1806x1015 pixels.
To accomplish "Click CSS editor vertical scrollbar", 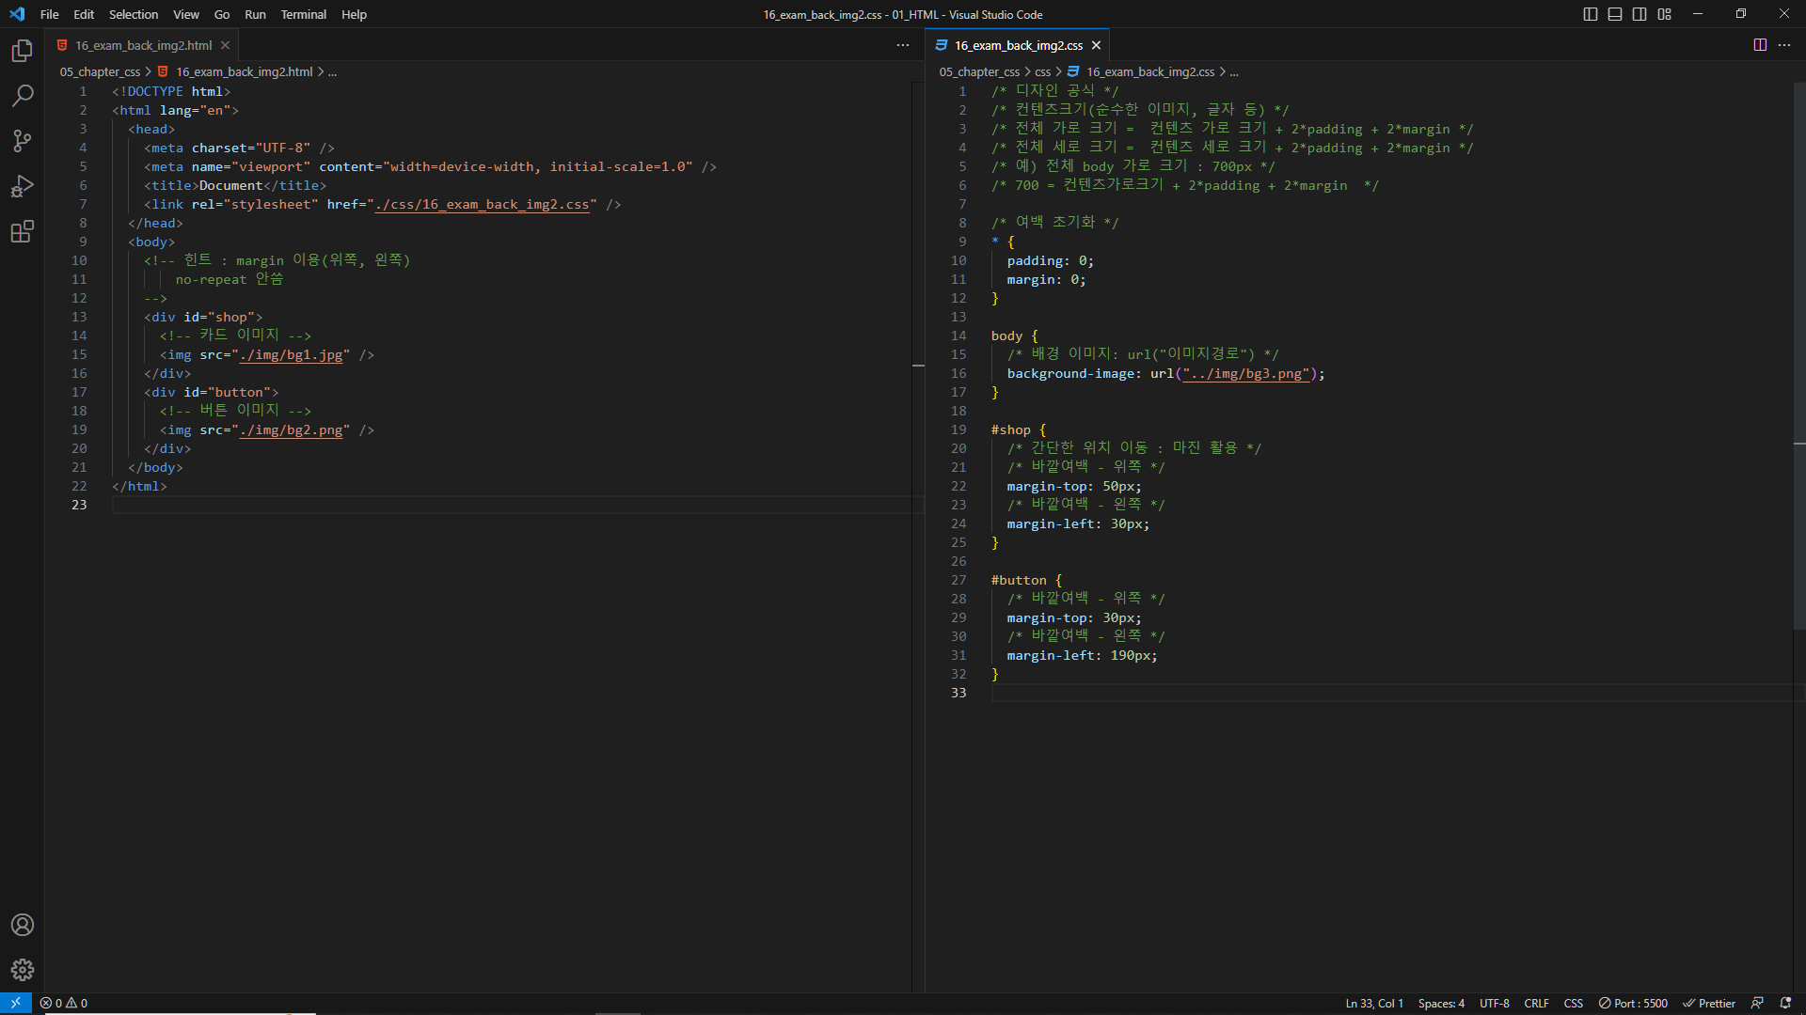I will [1798, 357].
